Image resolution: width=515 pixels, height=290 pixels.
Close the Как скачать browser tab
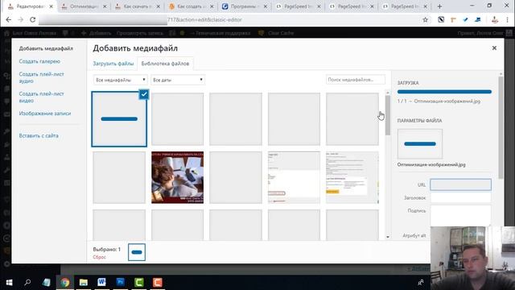[x=158, y=6]
